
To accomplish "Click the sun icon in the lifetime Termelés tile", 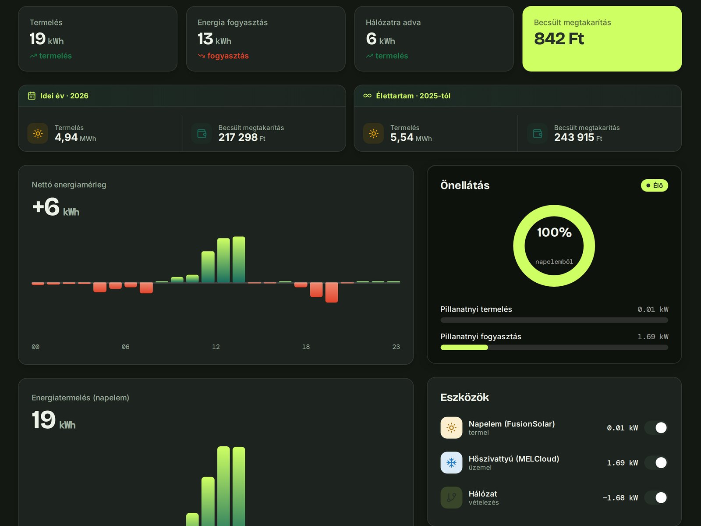I will [373, 133].
